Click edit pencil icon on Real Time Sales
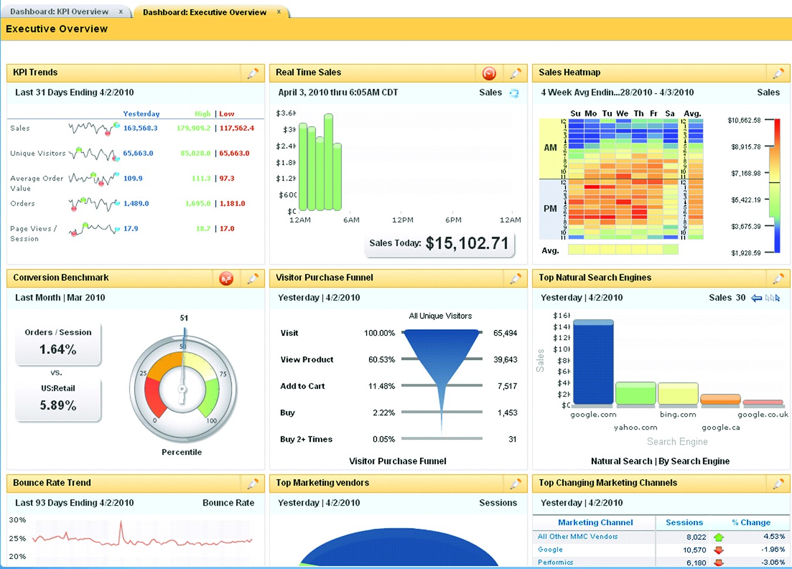The image size is (792, 569). click(516, 73)
